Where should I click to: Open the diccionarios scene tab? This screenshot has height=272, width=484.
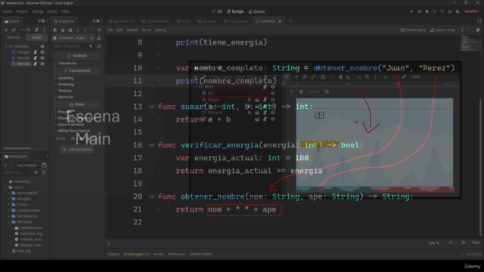coord(236,21)
